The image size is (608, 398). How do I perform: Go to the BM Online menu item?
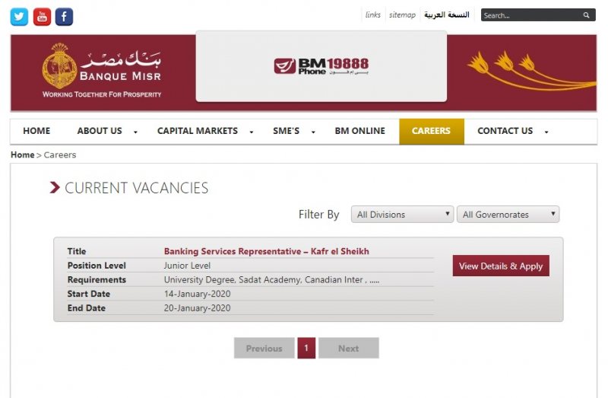tap(359, 131)
